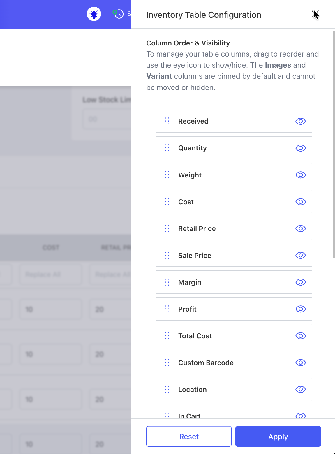Image resolution: width=335 pixels, height=454 pixels.
Task: Select the Location column row
Action: point(234,389)
